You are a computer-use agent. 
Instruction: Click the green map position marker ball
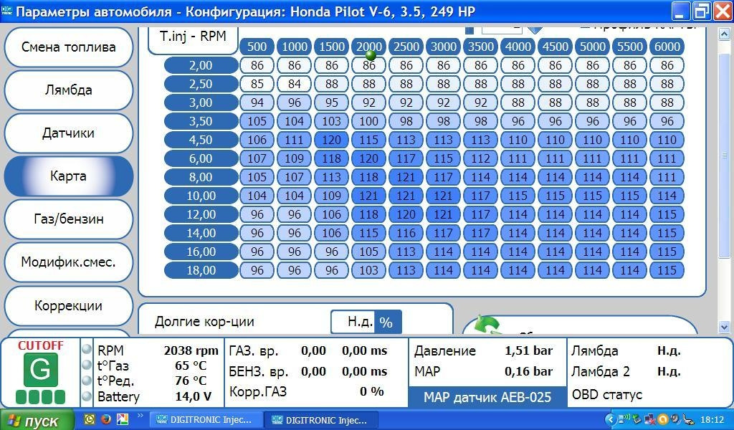[x=371, y=55]
